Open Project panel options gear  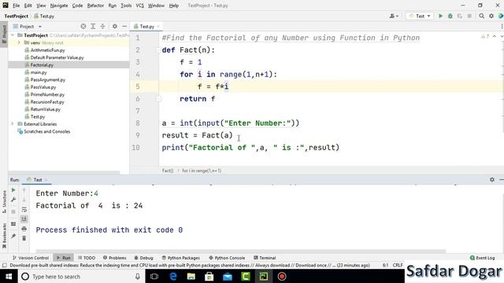[x=115, y=26]
